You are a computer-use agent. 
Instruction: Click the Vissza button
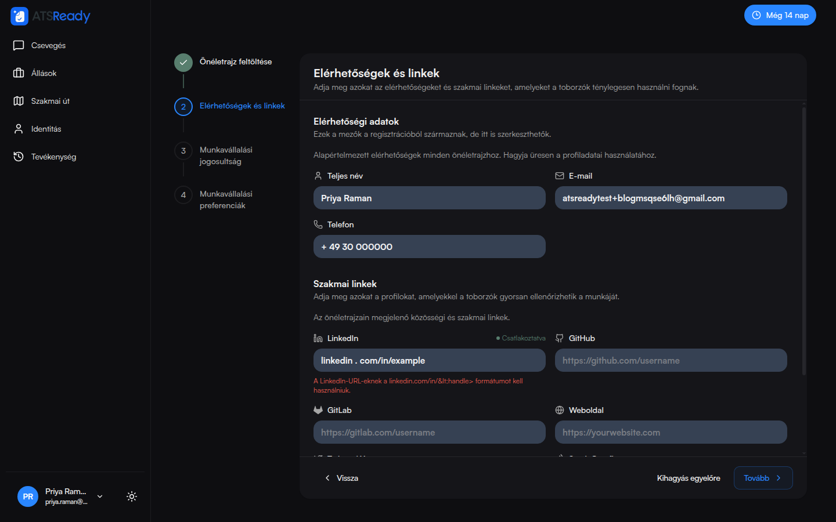coord(341,478)
